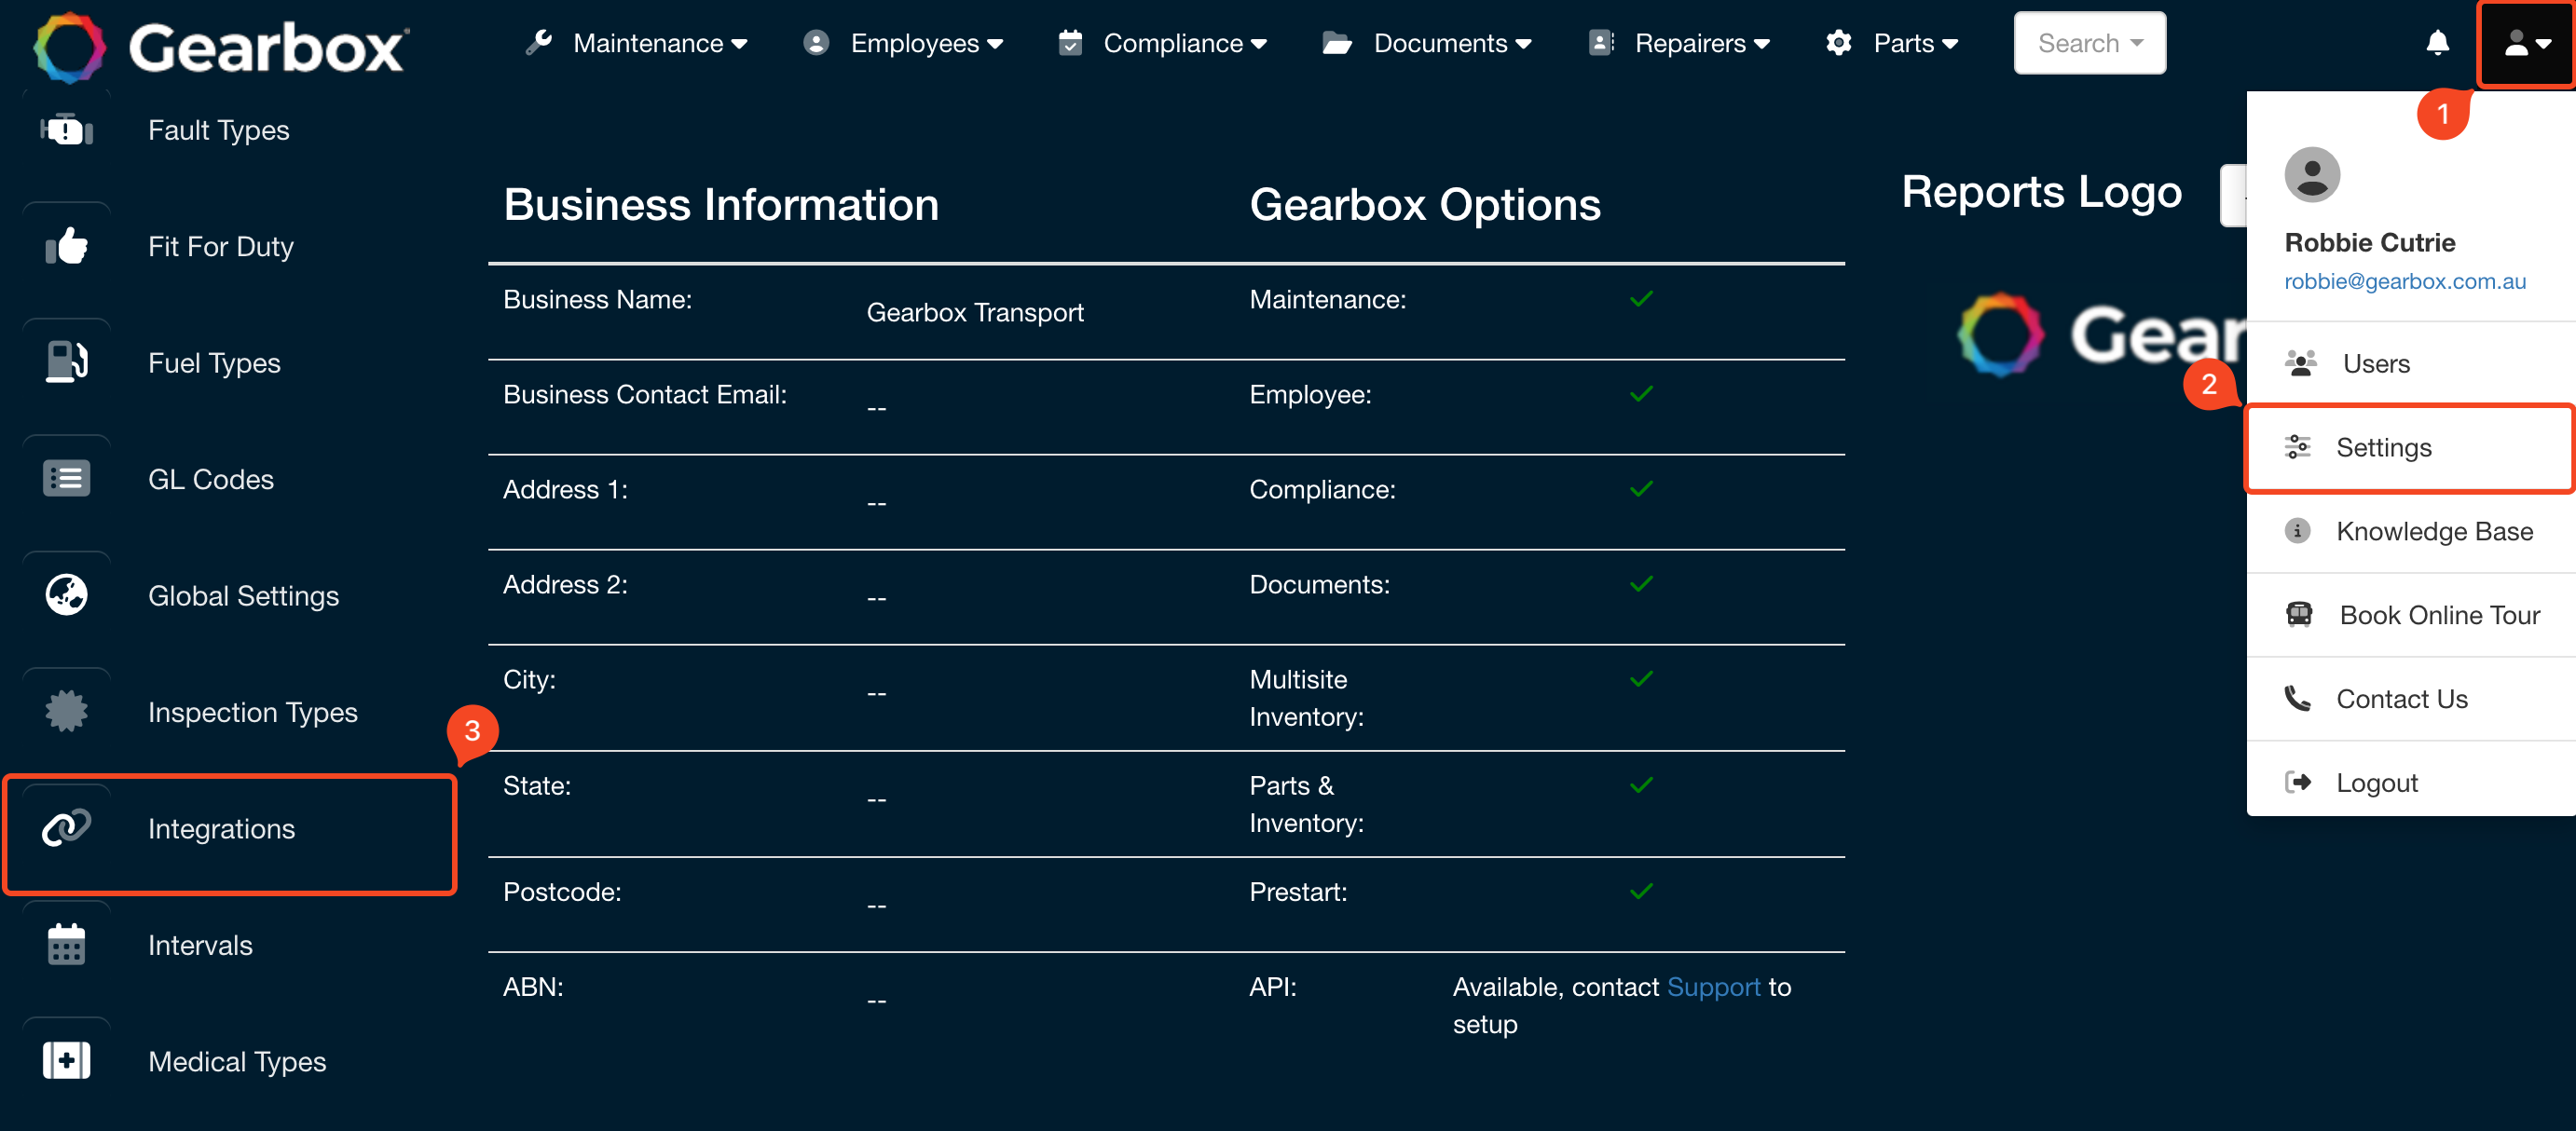Click the Global Settings globe icon
The image size is (2576, 1131).
tap(66, 595)
